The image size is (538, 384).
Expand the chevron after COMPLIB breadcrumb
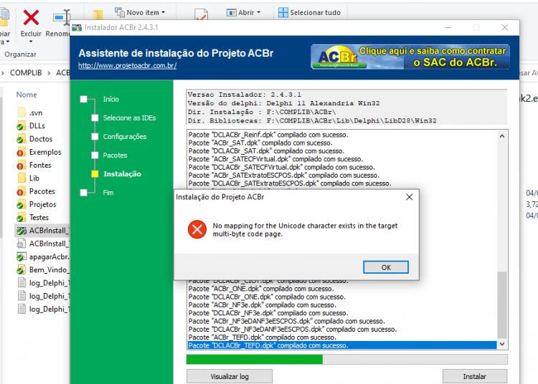(x=49, y=73)
